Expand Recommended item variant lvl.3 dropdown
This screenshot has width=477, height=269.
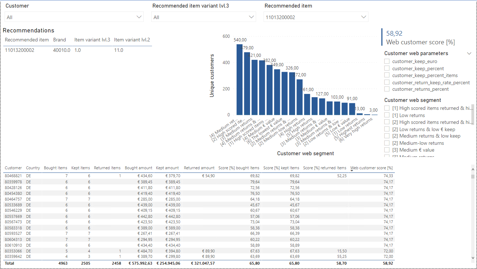(x=204, y=17)
